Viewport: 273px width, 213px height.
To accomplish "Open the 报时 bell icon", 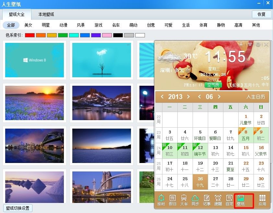I will click(161, 200).
